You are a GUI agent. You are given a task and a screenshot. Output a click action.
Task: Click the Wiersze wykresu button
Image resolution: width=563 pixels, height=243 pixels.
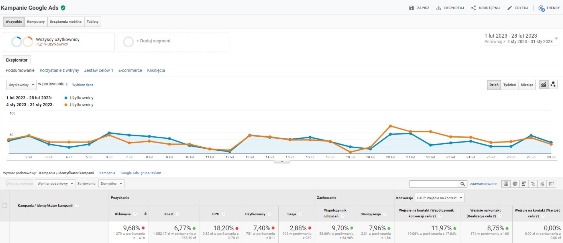(20, 184)
